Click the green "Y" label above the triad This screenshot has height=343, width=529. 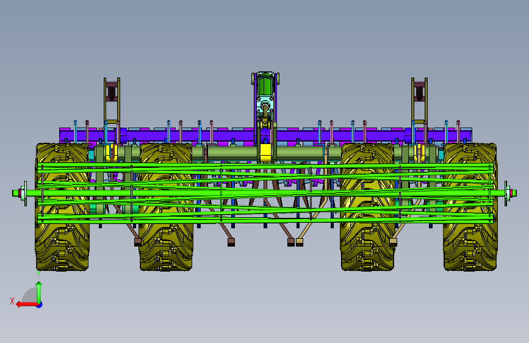pyautogui.click(x=38, y=275)
